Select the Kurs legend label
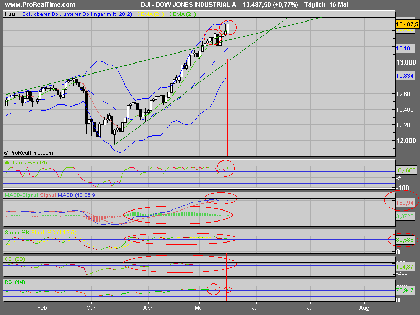This screenshot has width=420, height=315. click(x=10, y=14)
